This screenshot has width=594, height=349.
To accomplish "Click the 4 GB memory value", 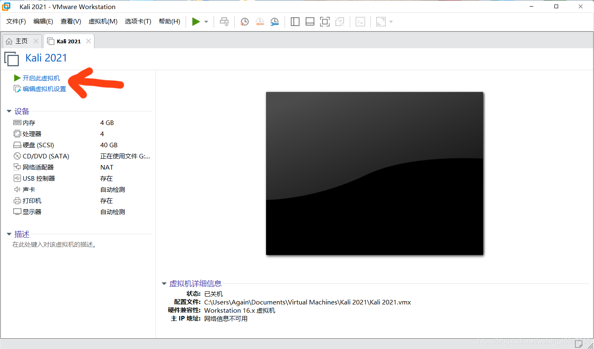I will click(107, 123).
